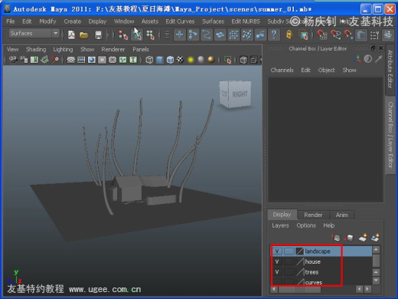
Task: Click the question mark miscellaneous mask icon
Action: pyautogui.click(x=274, y=34)
